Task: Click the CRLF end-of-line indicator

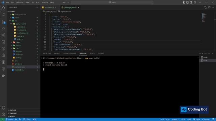Action: pos(189,119)
